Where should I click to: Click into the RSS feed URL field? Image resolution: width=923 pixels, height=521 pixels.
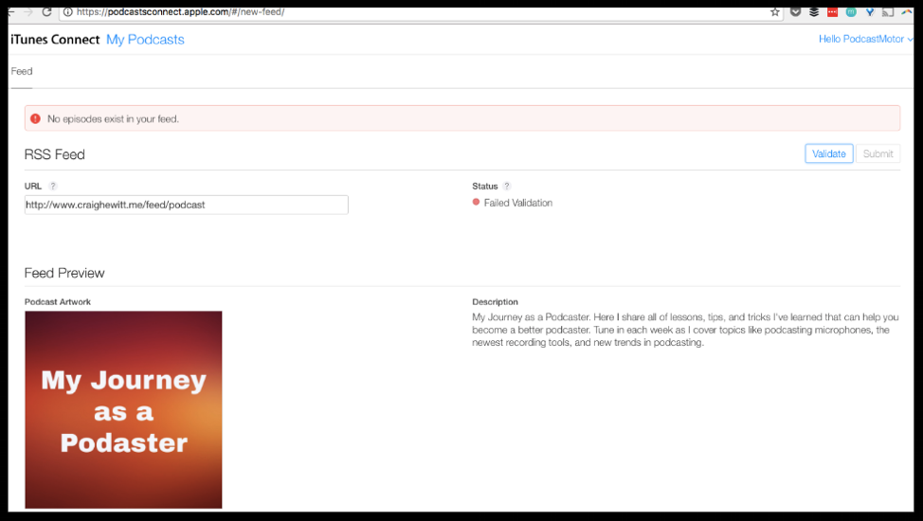pyautogui.click(x=186, y=205)
